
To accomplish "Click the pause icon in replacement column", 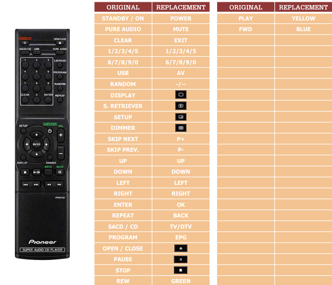I will pyautogui.click(x=180, y=259).
